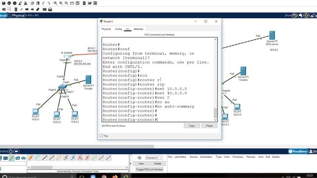The width and height of the screenshot is (317, 178).
Task: Click the Paste toolbar icon
Action: [x=38, y=3]
